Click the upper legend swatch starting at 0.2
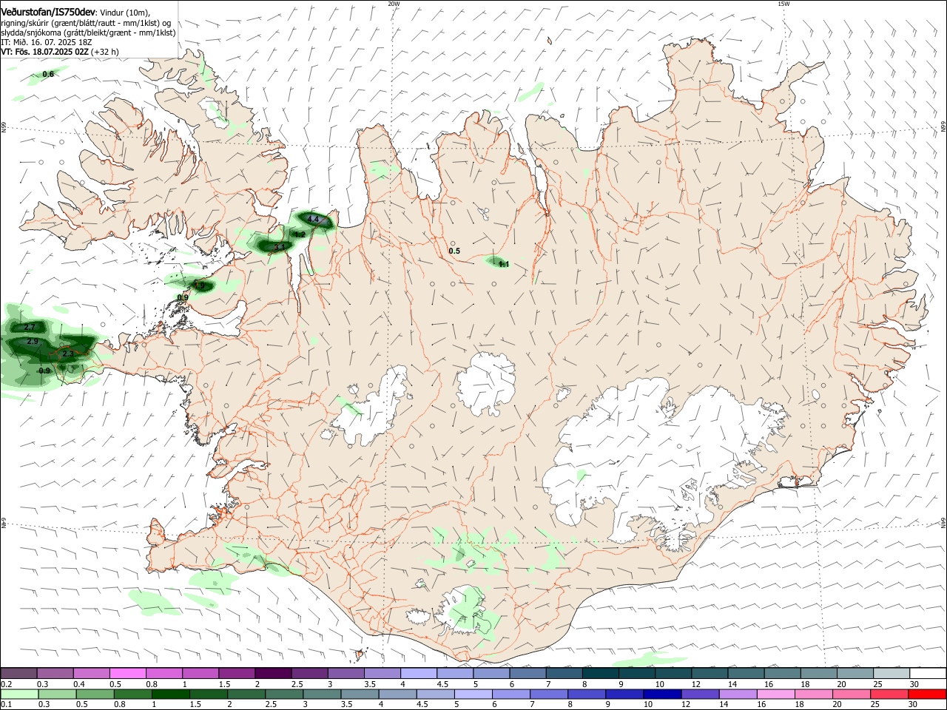This screenshot has height=710, width=947. pos(18,674)
